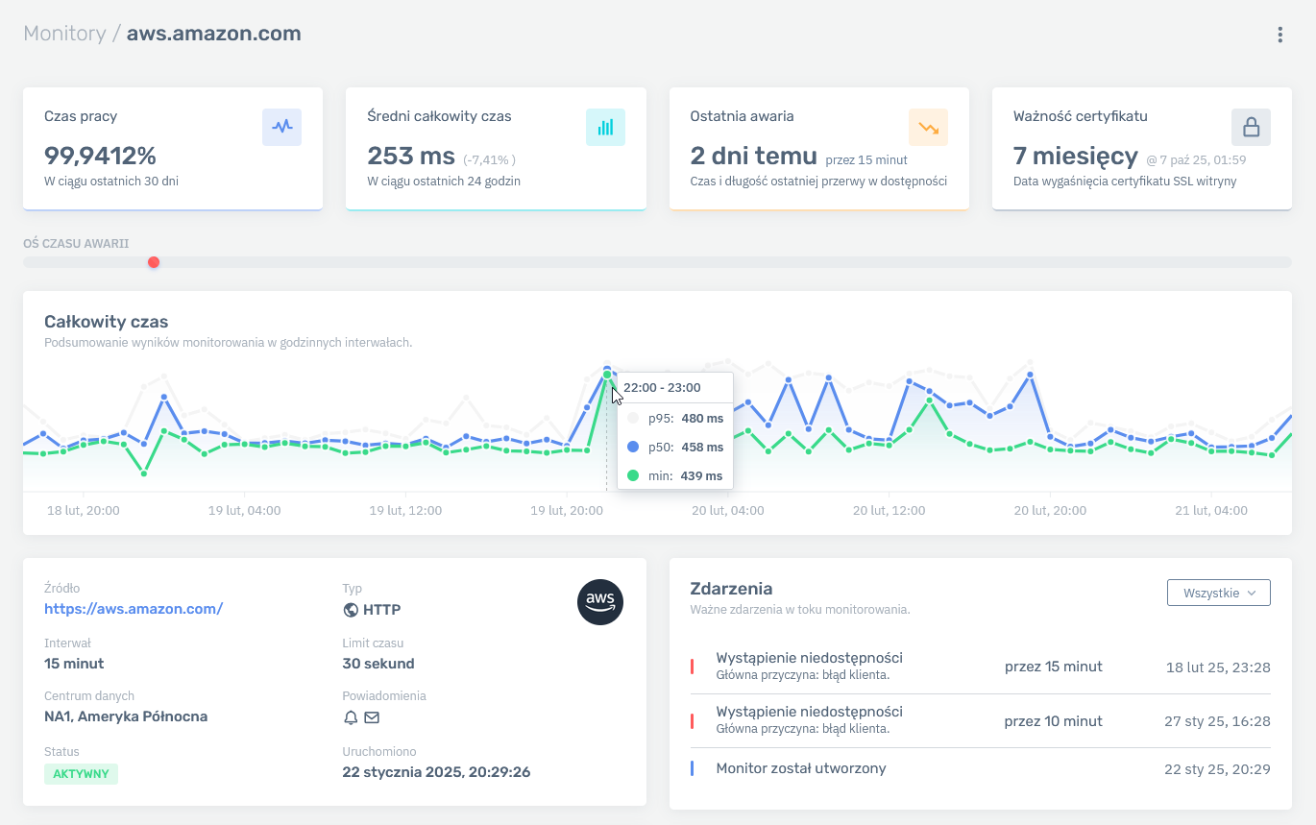Click the notification bell icon
Viewport: 1316px width, 825px height.
pos(351,717)
